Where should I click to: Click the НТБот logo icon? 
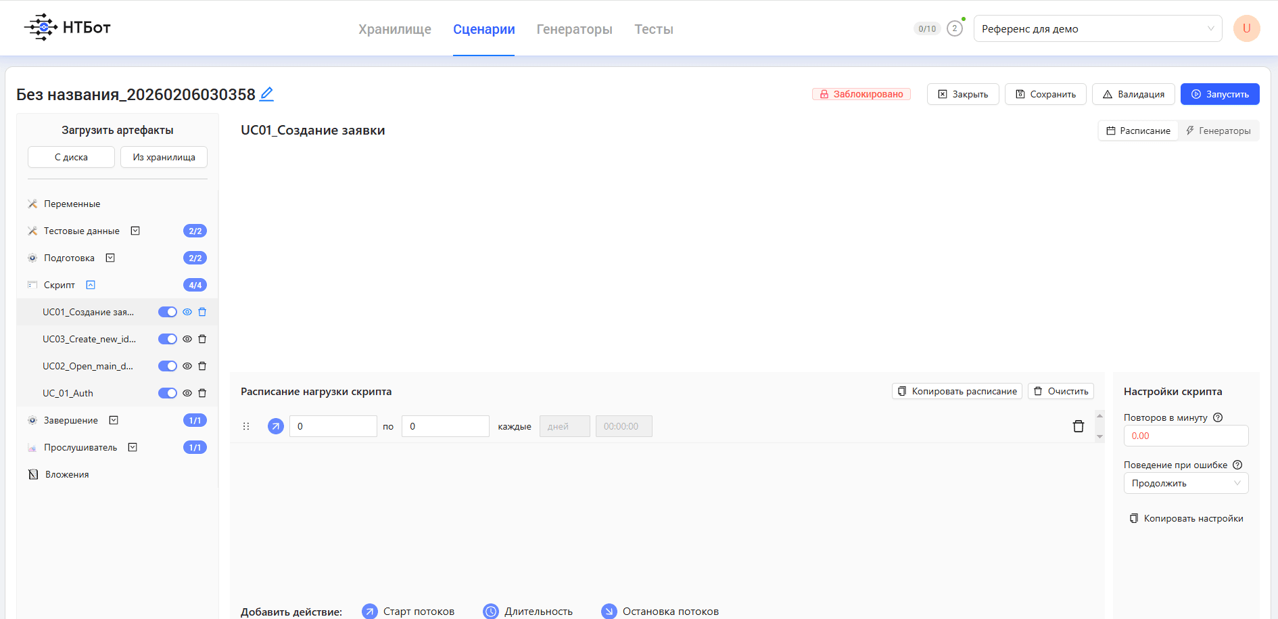tap(41, 27)
